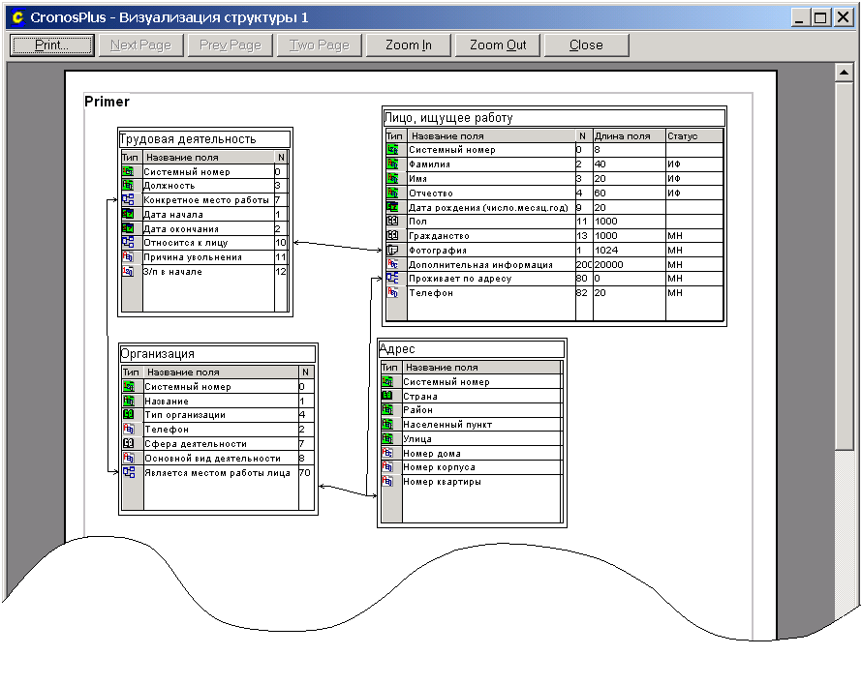Click type icon of Номер квартиры row
The height and width of the screenshot is (685, 862).
click(387, 481)
